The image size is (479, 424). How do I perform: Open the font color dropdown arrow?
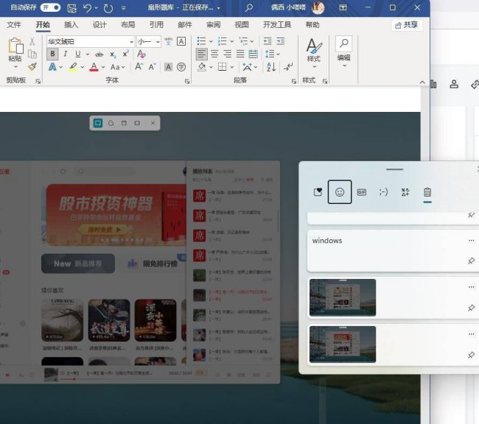point(103,67)
